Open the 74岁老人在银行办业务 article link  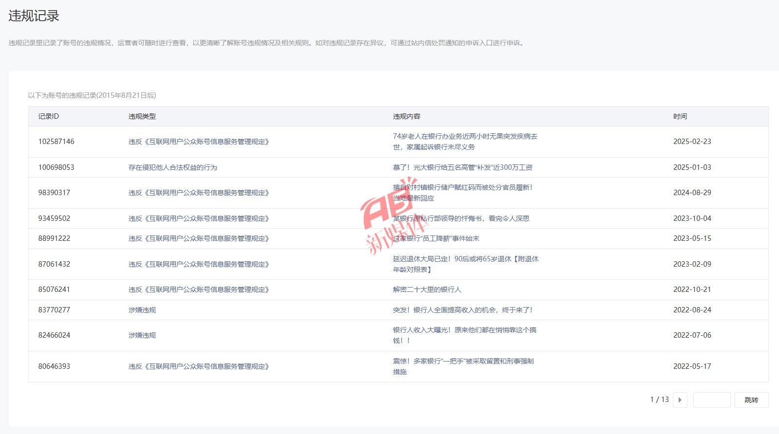(x=465, y=142)
